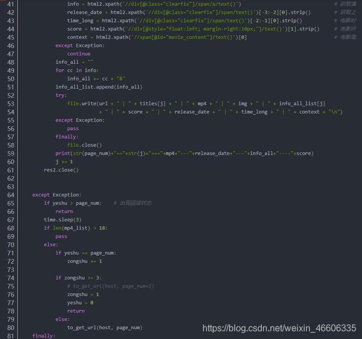
Task: Click 'j += 1' on line 60
Action: [x=64, y=162]
